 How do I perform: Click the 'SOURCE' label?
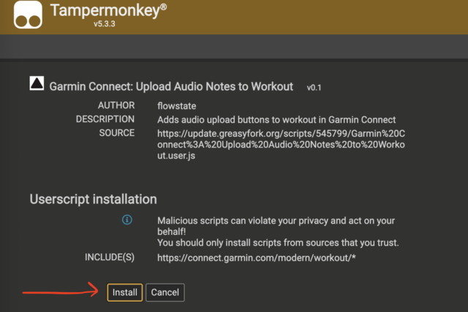pos(117,133)
